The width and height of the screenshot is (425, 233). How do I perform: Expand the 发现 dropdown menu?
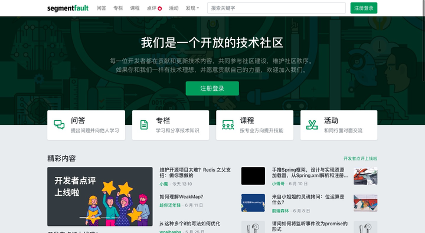(192, 8)
